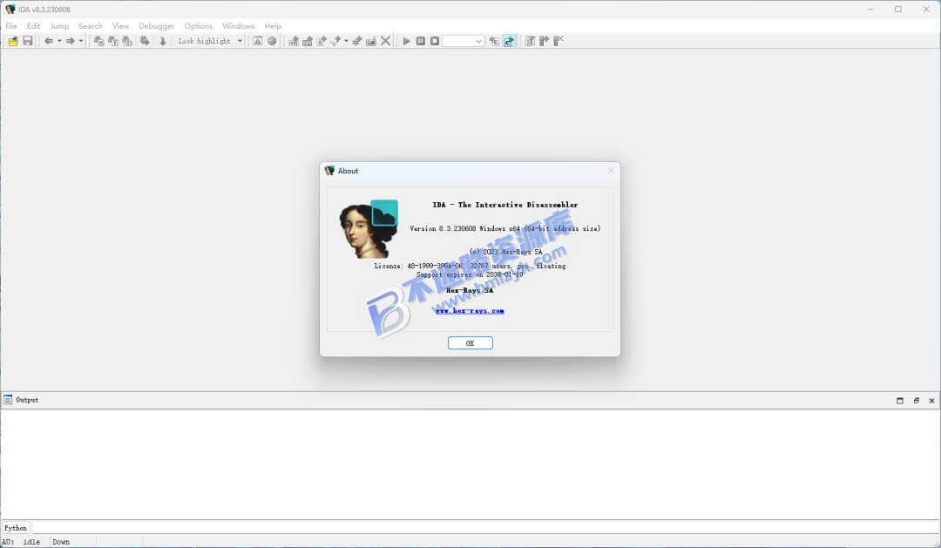The image size is (941, 548).
Task: Click the Output panel title icon
Action: (x=8, y=400)
